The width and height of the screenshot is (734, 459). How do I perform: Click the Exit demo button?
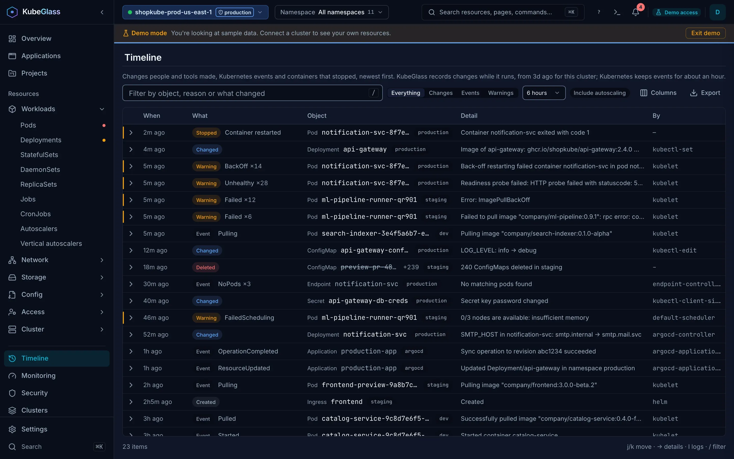click(x=705, y=33)
